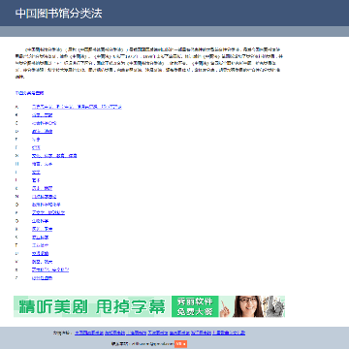Open category P 天文学、地球科学 link
This screenshot has width=349, height=349.
click(x=48, y=213)
